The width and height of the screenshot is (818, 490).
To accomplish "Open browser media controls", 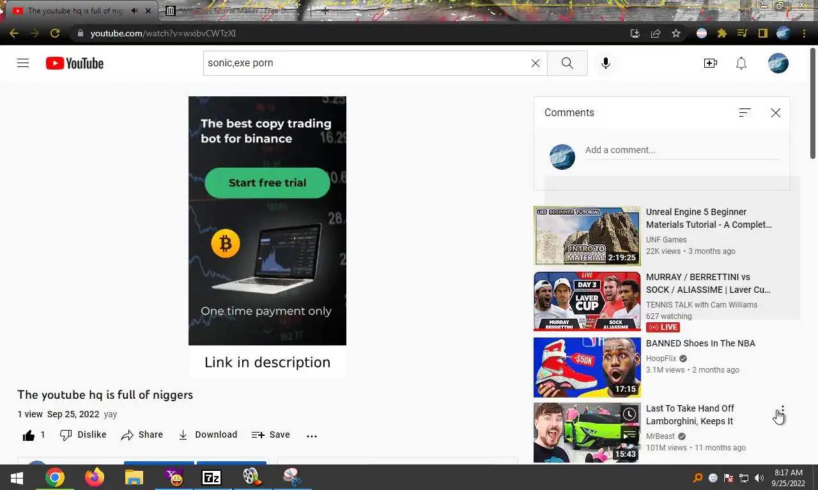I will click(742, 33).
